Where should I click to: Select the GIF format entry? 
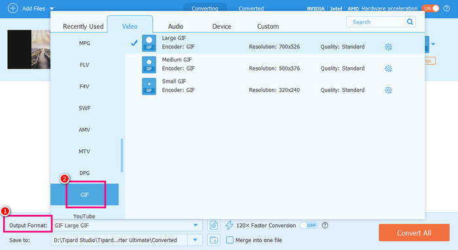coord(84,195)
